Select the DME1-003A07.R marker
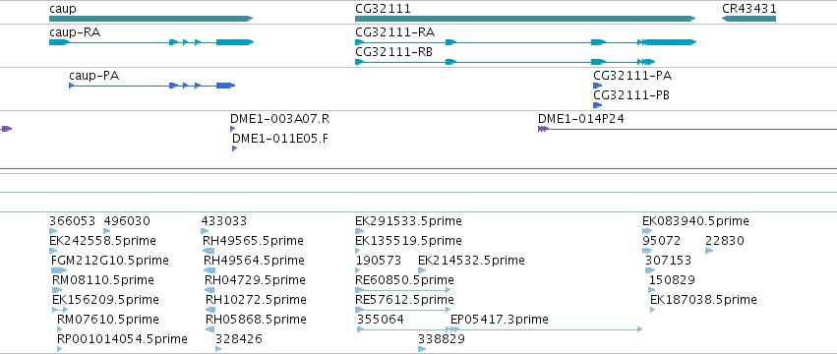 (x=232, y=129)
